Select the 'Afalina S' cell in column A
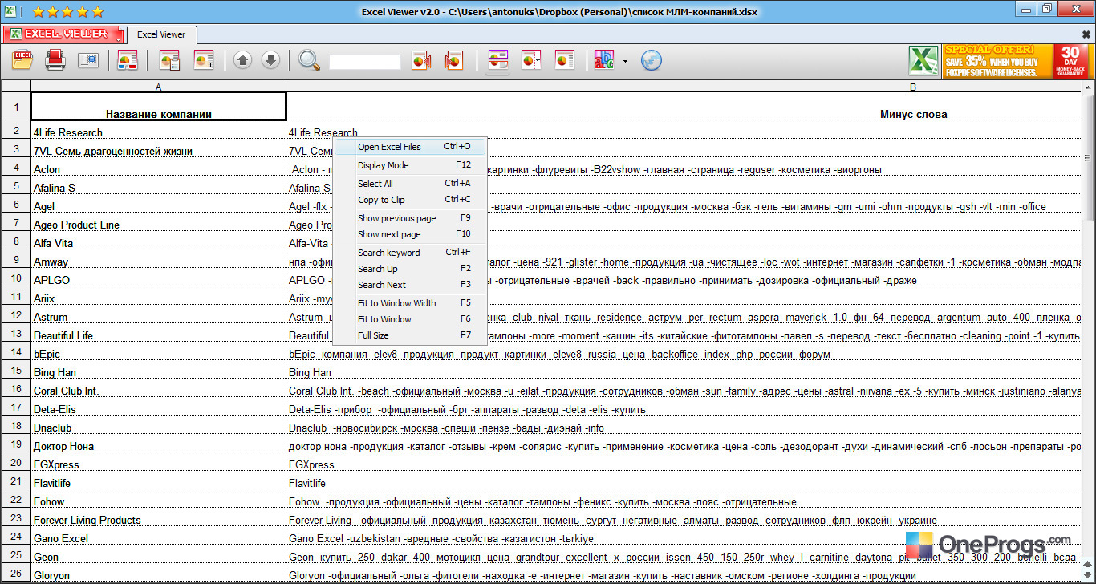The width and height of the screenshot is (1096, 584). click(x=159, y=187)
